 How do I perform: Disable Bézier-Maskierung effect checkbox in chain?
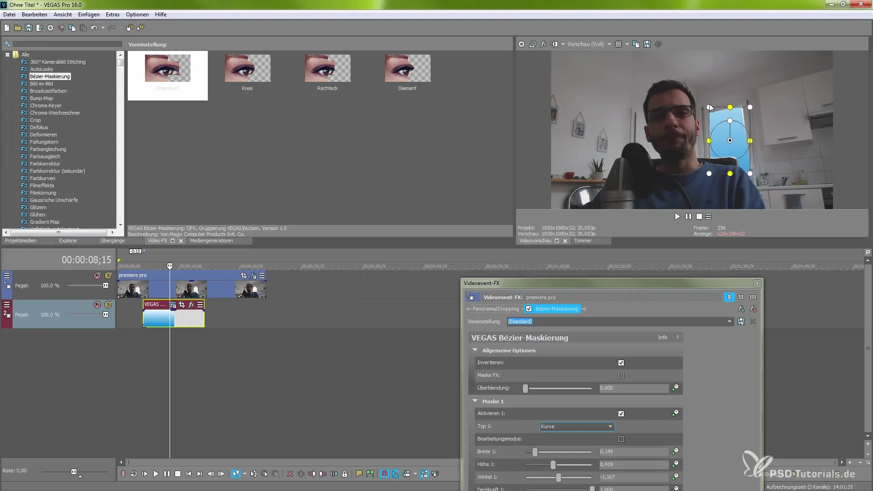(529, 309)
